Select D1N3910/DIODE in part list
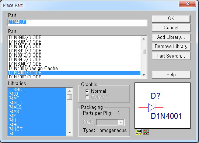 pyautogui.click(x=74, y=46)
